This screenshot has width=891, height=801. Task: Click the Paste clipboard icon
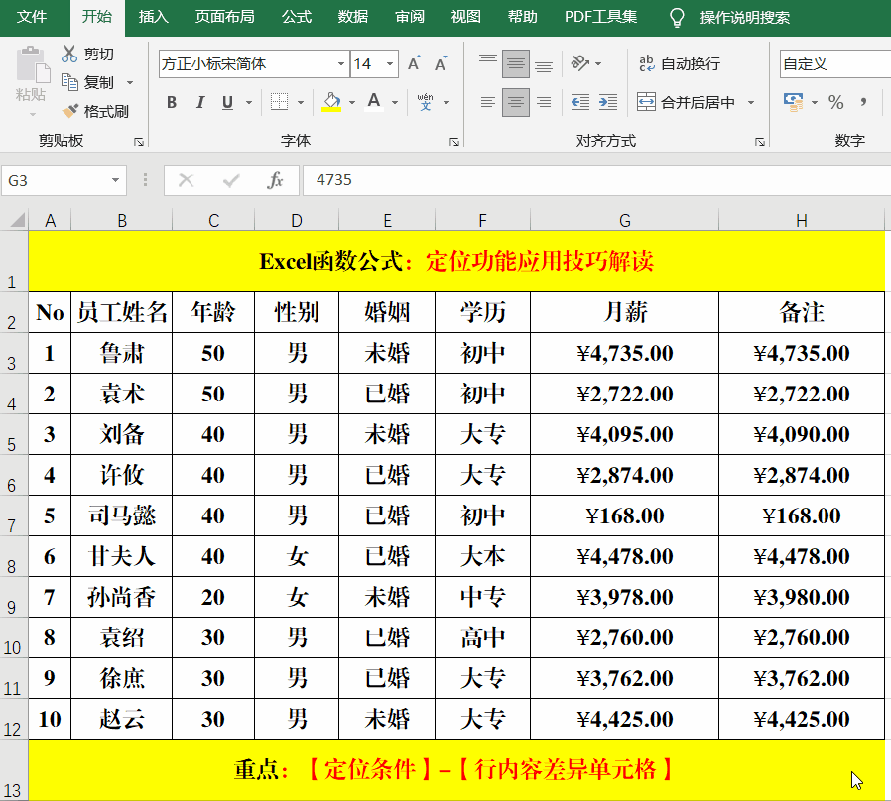[31, 65]
